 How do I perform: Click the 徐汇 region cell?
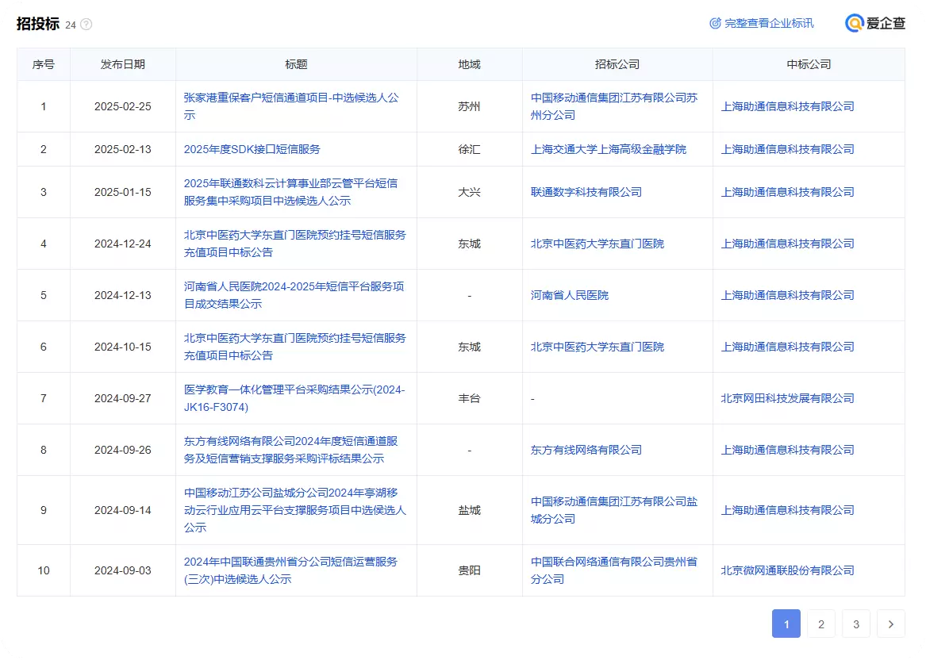pyautogui.click(x=470, y=149)
